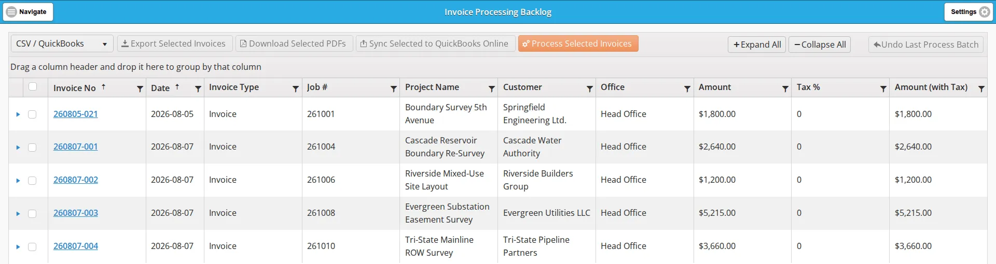Filter the Date column
Image resolution: width=996 pixels, height=264 pixels.
point(198,89)
